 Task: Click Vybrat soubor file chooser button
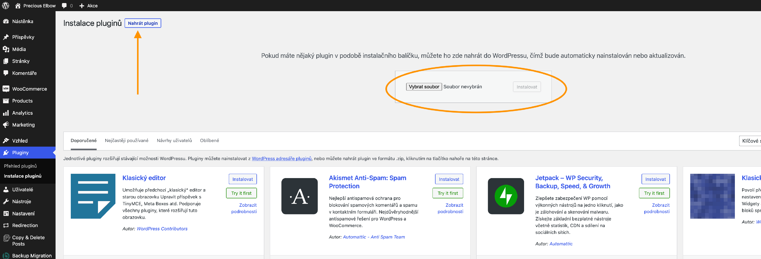pyautogui.click(x=424, y=87)
